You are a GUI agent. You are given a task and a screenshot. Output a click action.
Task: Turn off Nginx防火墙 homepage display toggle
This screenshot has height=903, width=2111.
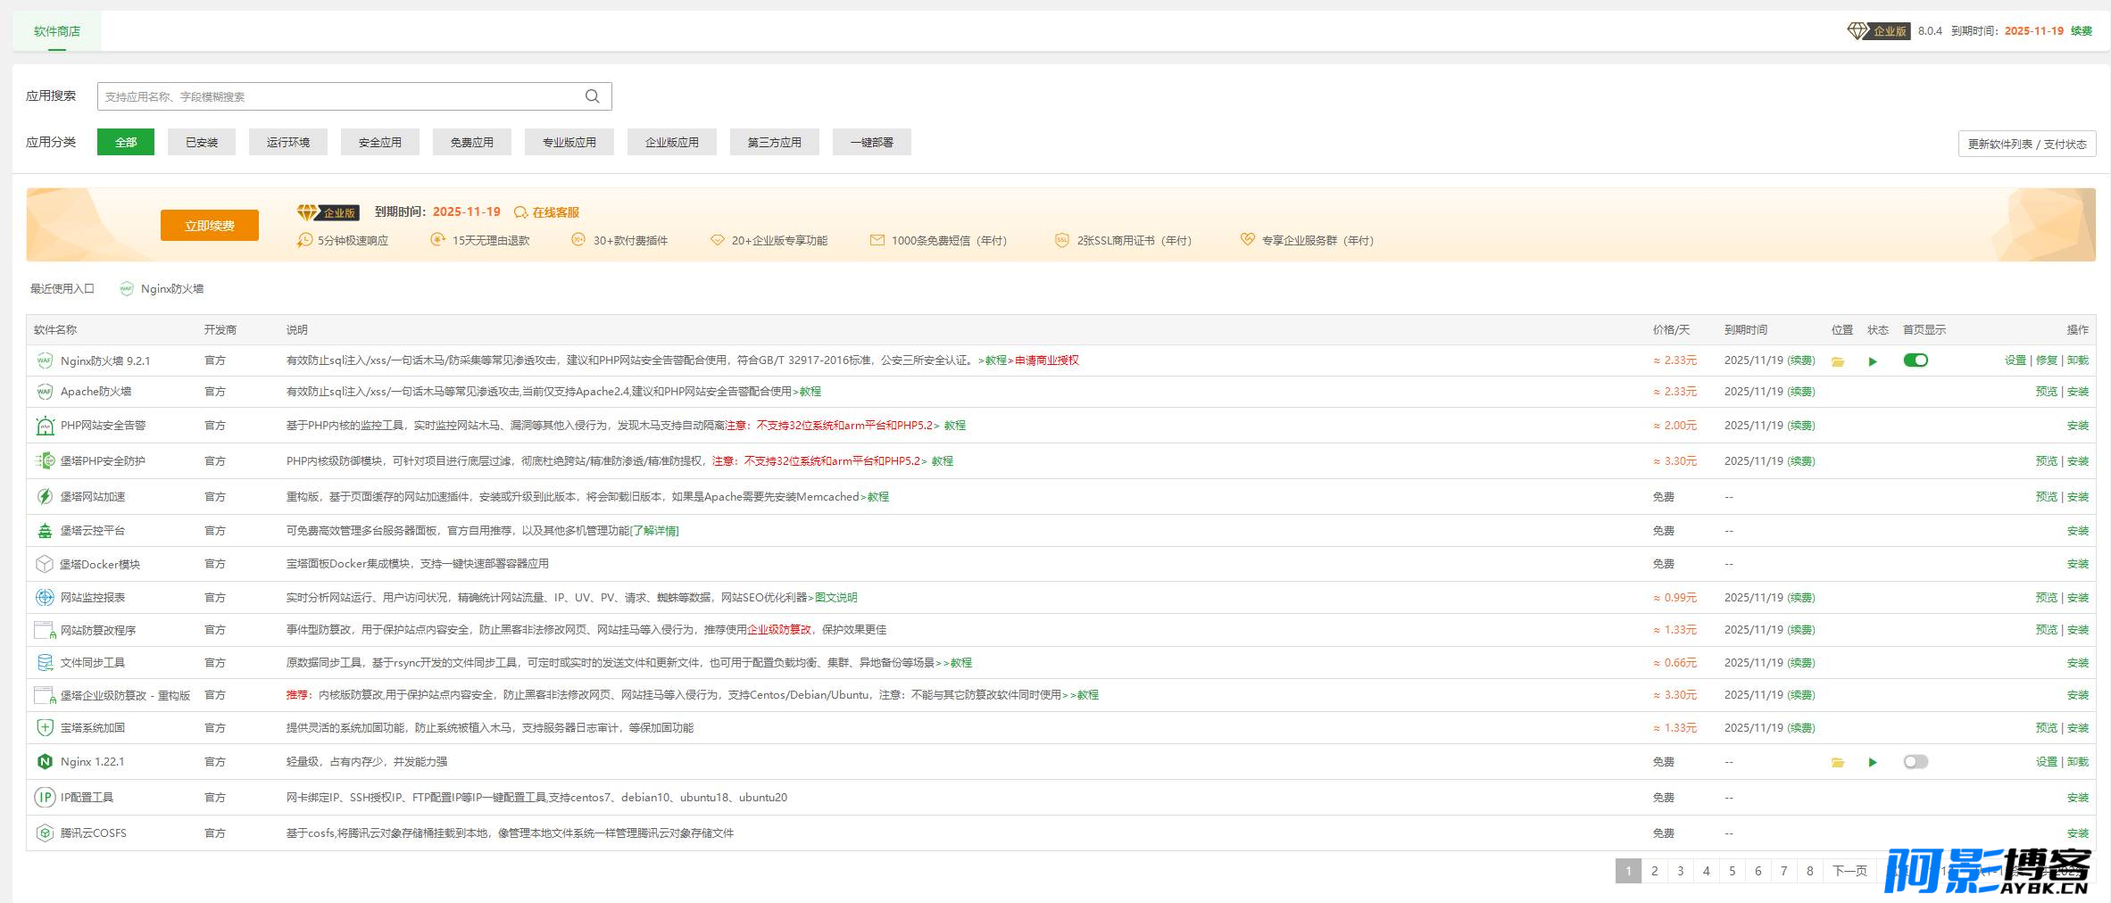(1916, 360)
